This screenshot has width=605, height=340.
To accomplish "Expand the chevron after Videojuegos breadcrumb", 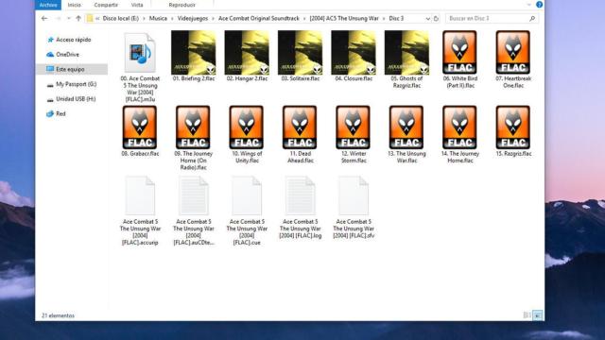I will [213, 18].
